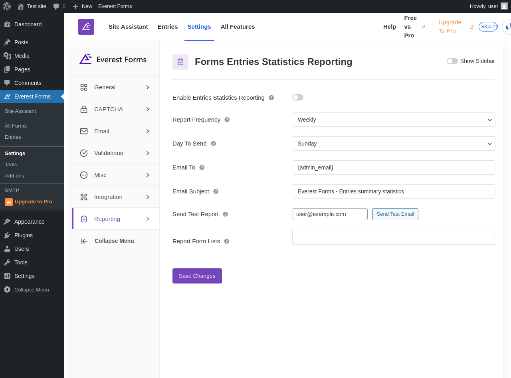Click the WordPress logo in admin bar
Image resolution: width=511 pixels, height=378 pixels.
click(x=7, y=6)
